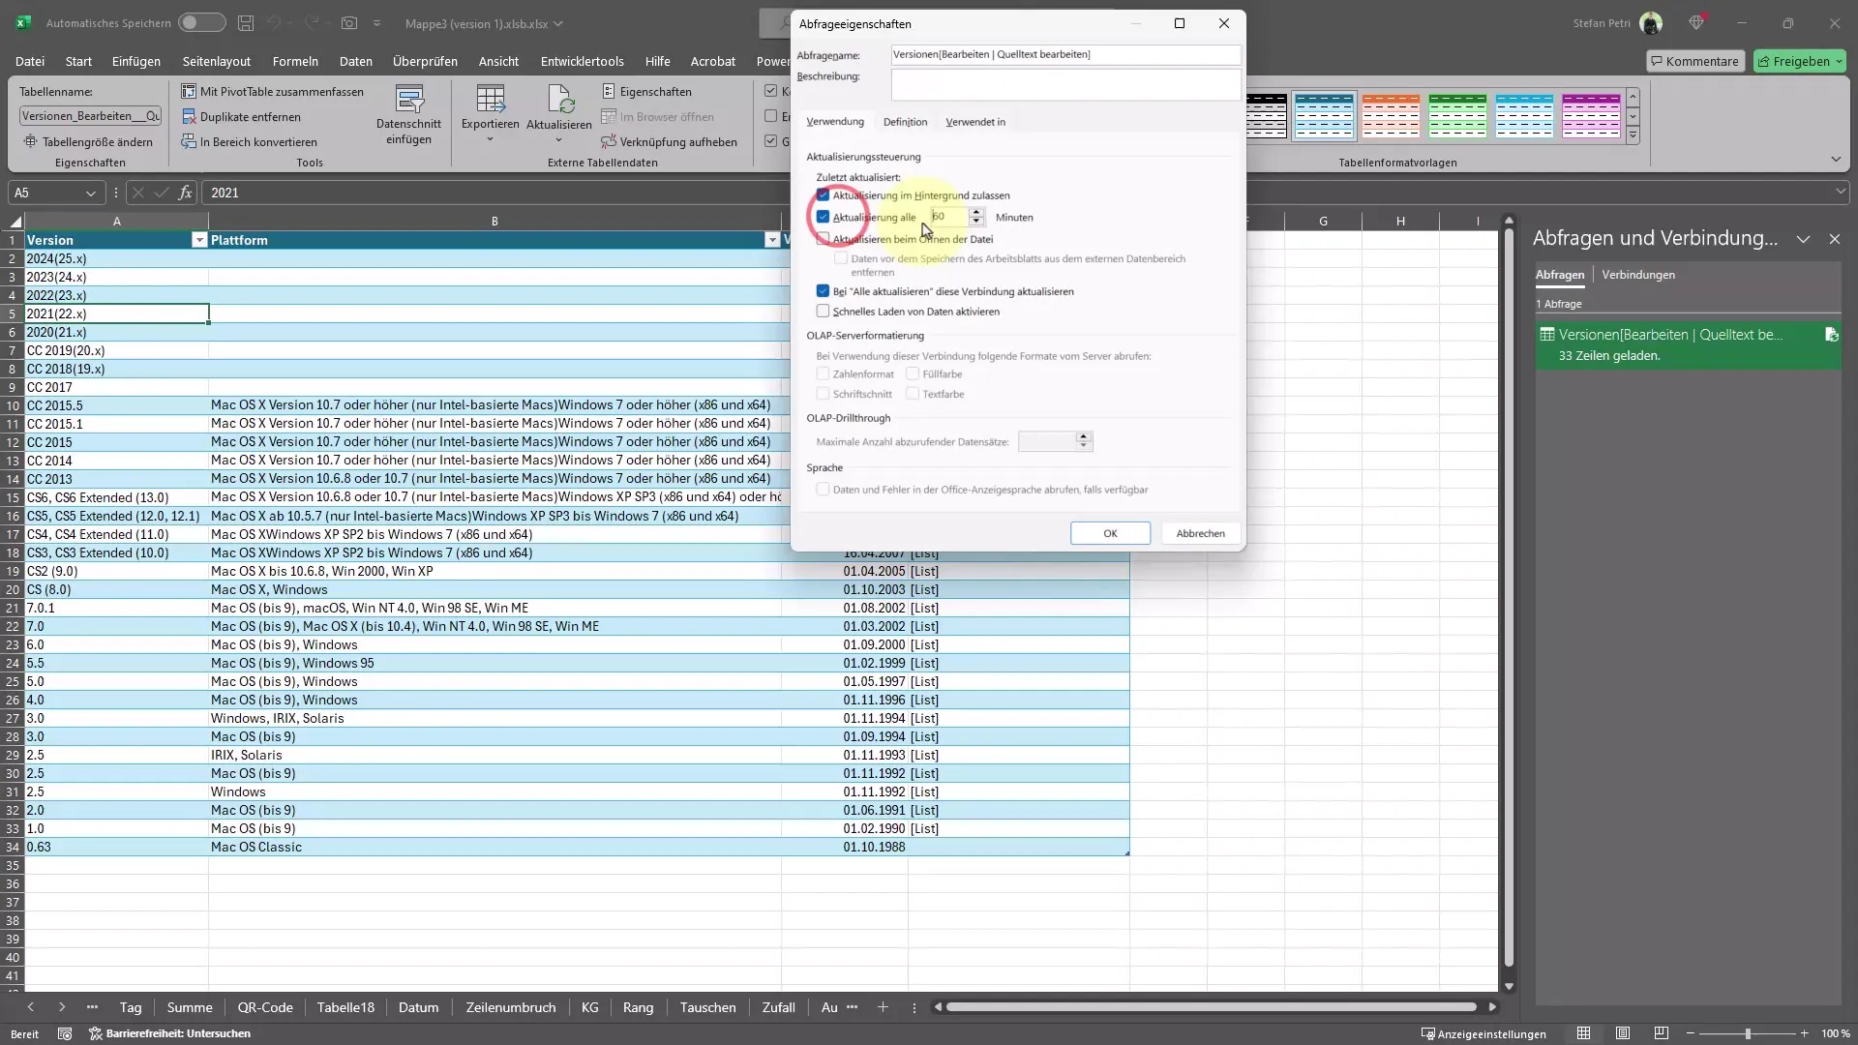The height and width of the screenshot is (1045, 1858).
Task: Click zoom in plus icon in status bar
Action: [x=1804, y=1033]
